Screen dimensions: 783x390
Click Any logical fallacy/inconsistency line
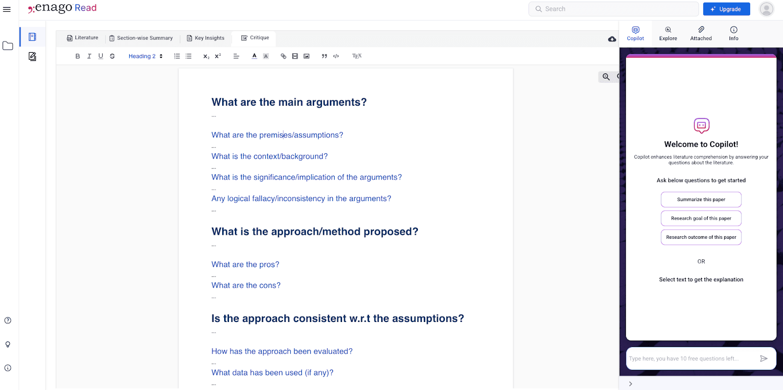click(301, 199)
